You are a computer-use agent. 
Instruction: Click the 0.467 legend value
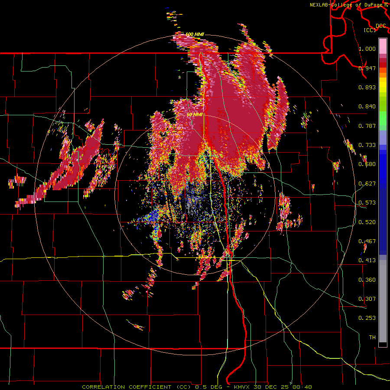tap(367, 241)
